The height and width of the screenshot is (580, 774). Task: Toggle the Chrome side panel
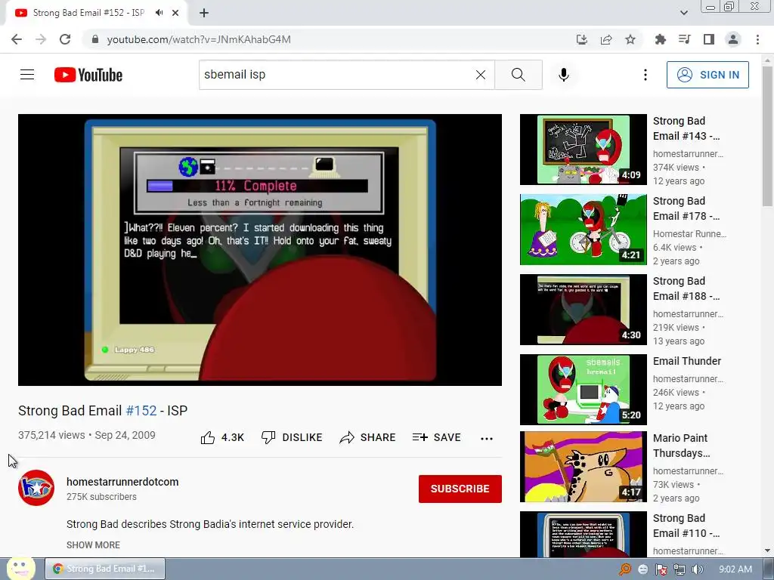(x=709, y=39)
